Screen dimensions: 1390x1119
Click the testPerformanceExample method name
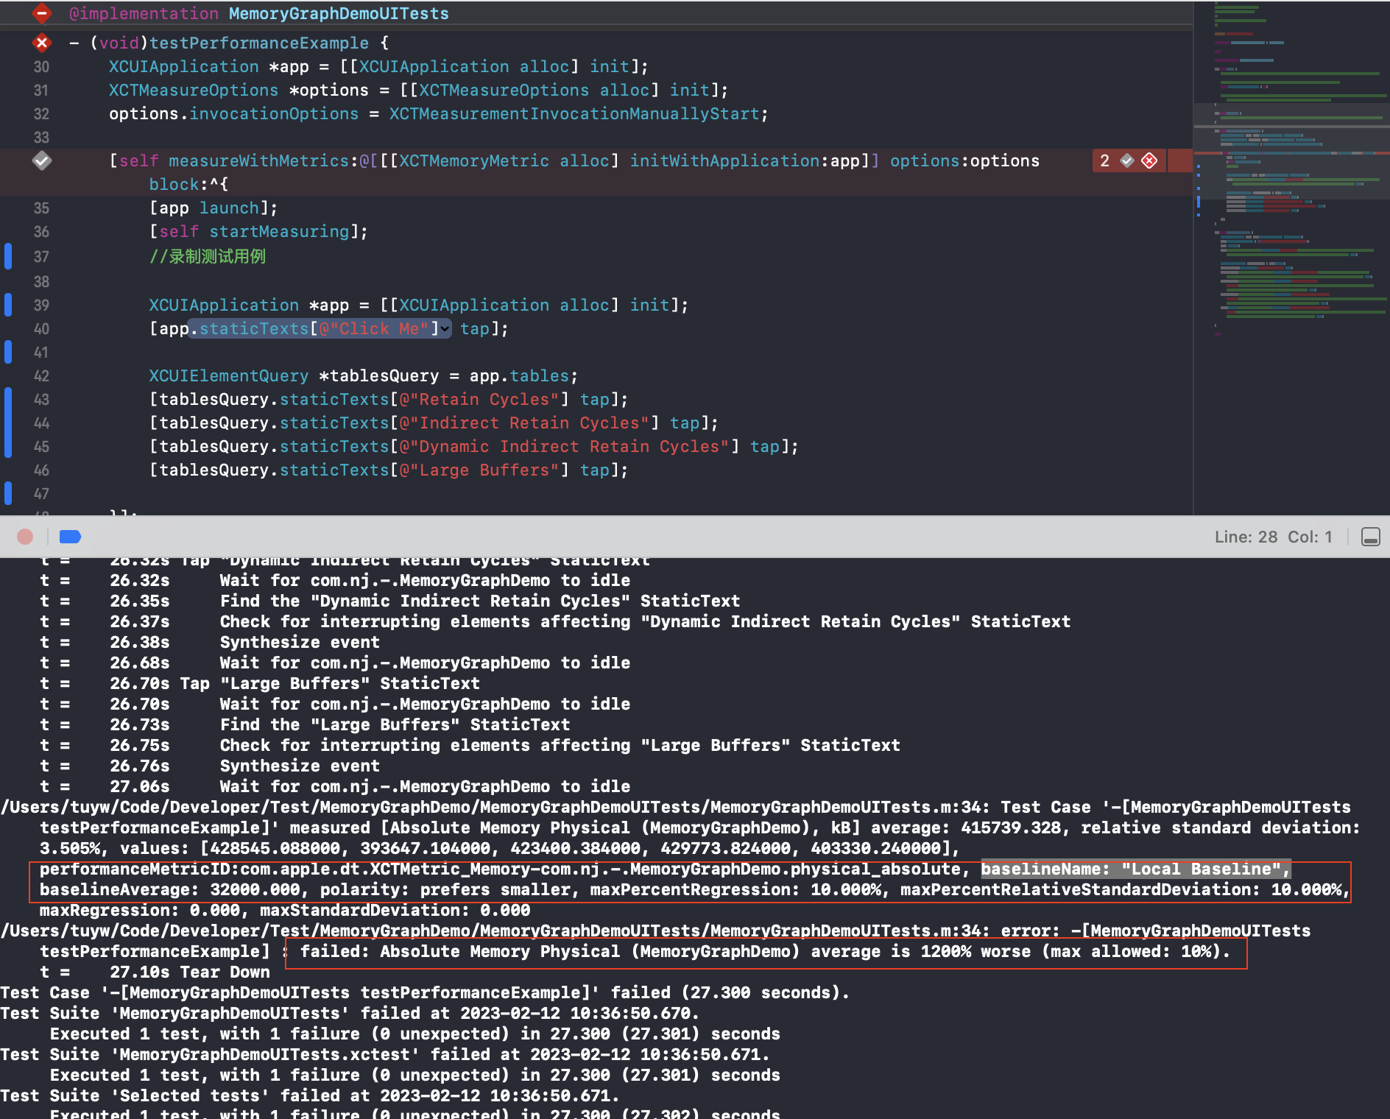point(258,43)
